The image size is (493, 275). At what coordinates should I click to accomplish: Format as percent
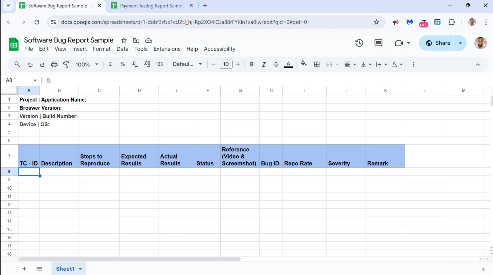pyautogui.click(x=123, y=64)
